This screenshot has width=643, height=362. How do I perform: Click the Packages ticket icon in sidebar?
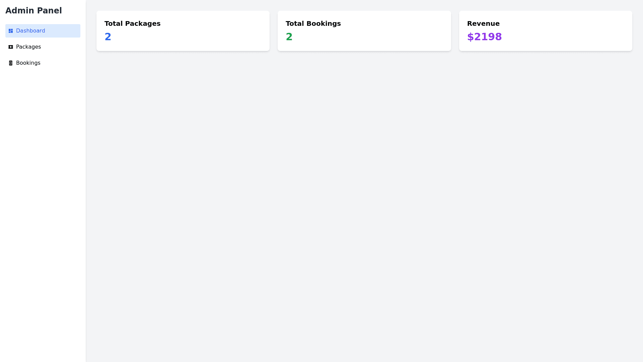coord(11,47)
